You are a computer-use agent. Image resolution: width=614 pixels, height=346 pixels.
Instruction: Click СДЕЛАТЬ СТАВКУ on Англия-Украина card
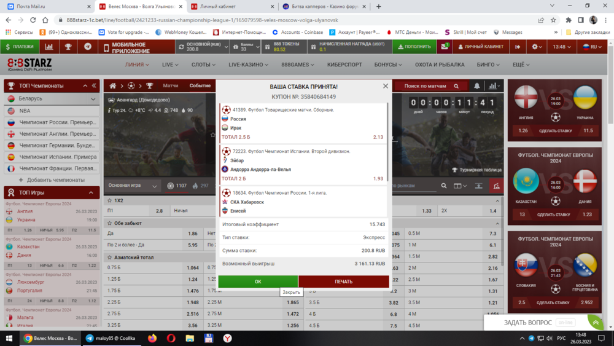click(x=555, y=131)
